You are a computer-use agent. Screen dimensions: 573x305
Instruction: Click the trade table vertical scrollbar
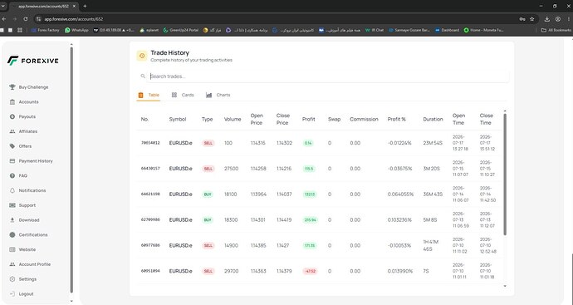[x=505, y=174]
